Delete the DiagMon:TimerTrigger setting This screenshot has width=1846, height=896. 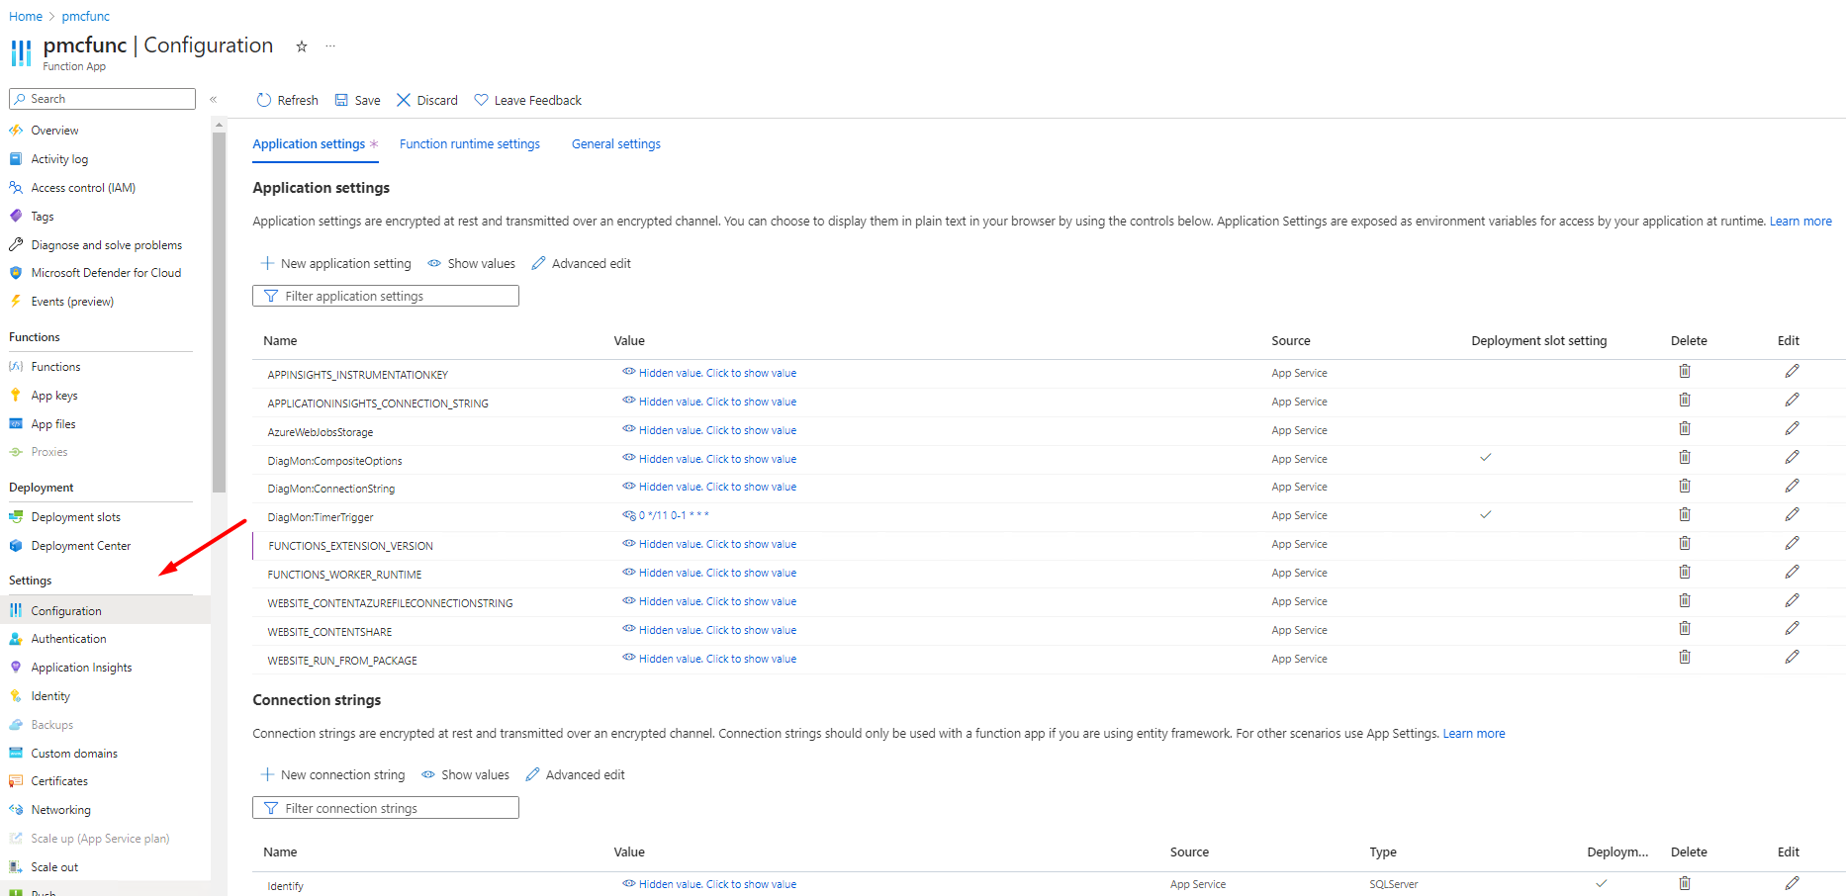click(1685, 515)
